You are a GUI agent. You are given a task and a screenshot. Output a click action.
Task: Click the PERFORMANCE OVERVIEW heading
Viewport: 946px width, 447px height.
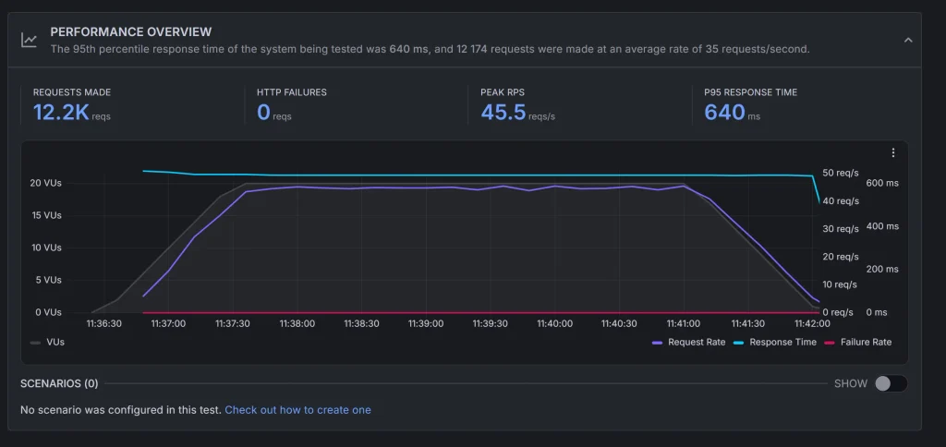click(131, 32)
